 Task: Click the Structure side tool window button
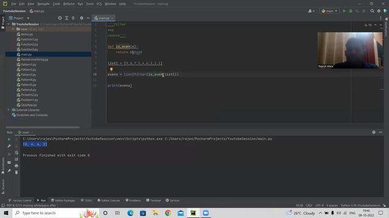pyautogui.click(x=3, y=187)
